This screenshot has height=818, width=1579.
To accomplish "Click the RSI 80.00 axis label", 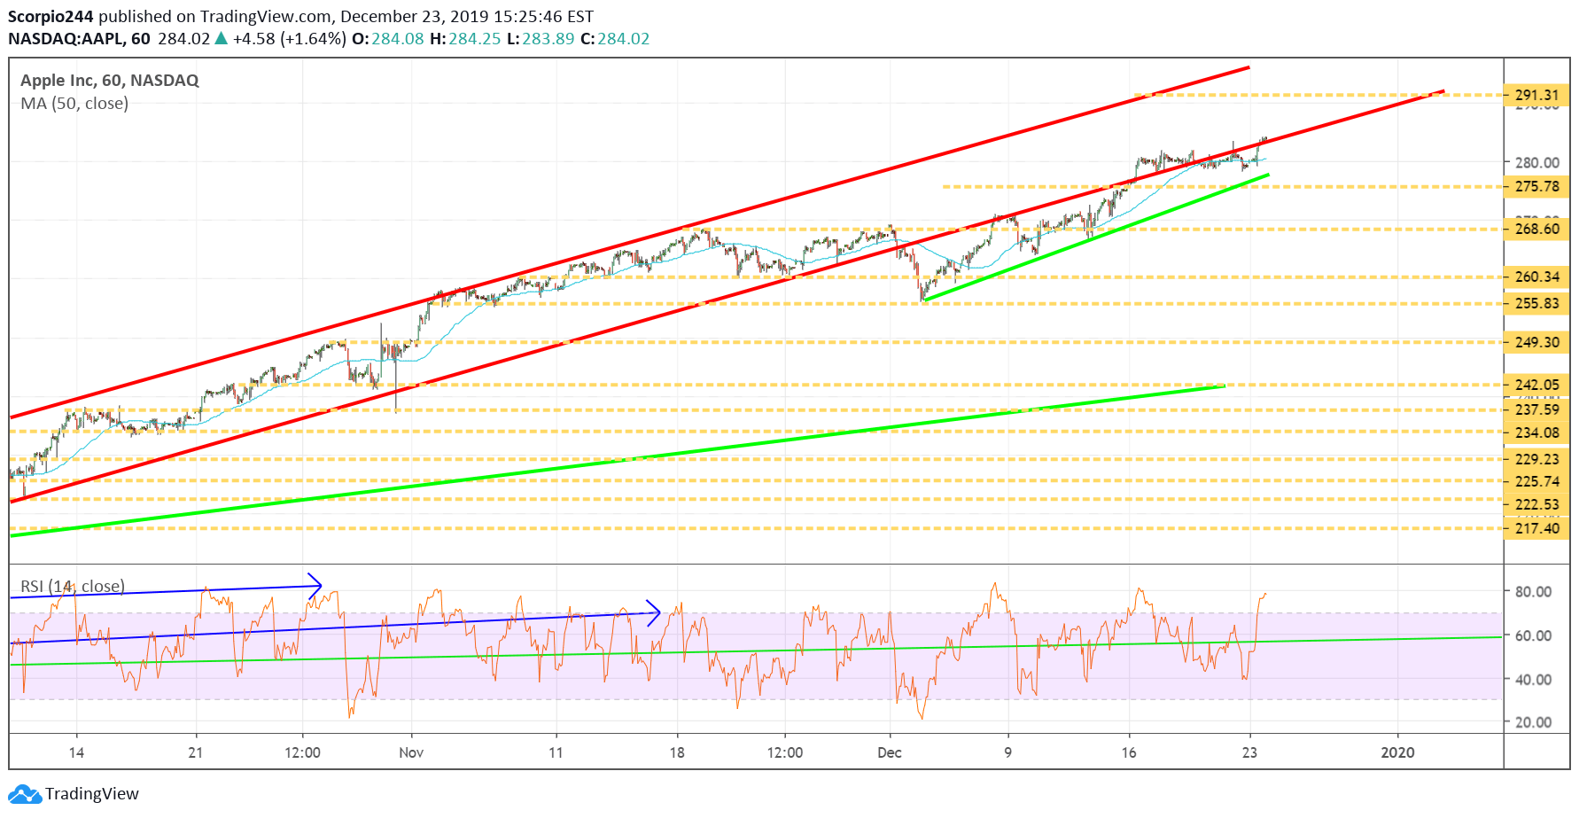I will tap(1533, 591).
